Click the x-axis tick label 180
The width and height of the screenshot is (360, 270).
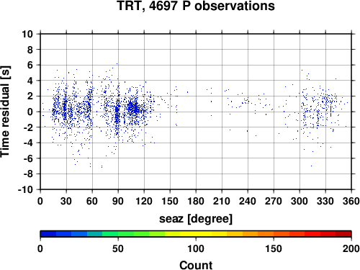click(x=196, y=201)
